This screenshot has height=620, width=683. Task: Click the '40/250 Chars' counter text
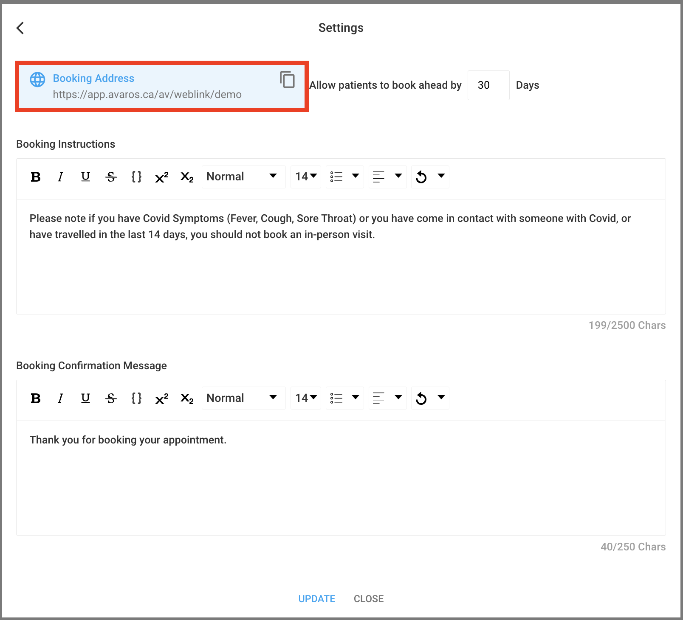(x=633, y=547)
